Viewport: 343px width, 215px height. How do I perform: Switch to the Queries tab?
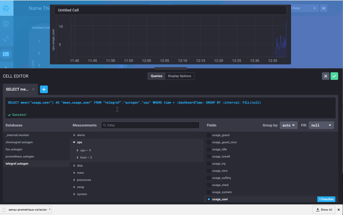(156, 76)
